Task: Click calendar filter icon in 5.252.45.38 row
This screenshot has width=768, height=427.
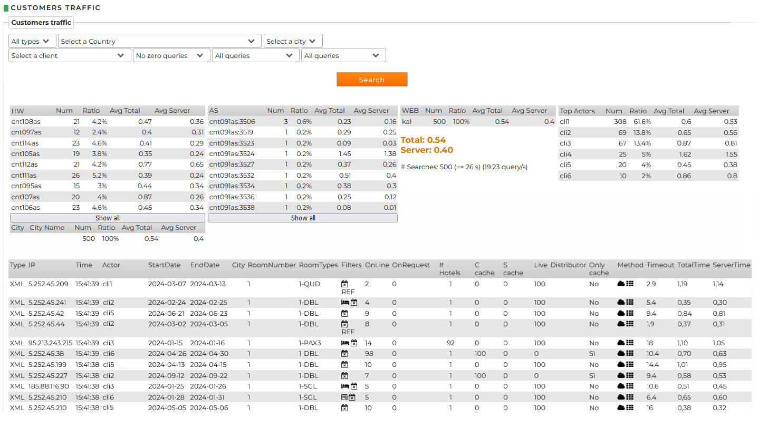Action: (344, 354)
